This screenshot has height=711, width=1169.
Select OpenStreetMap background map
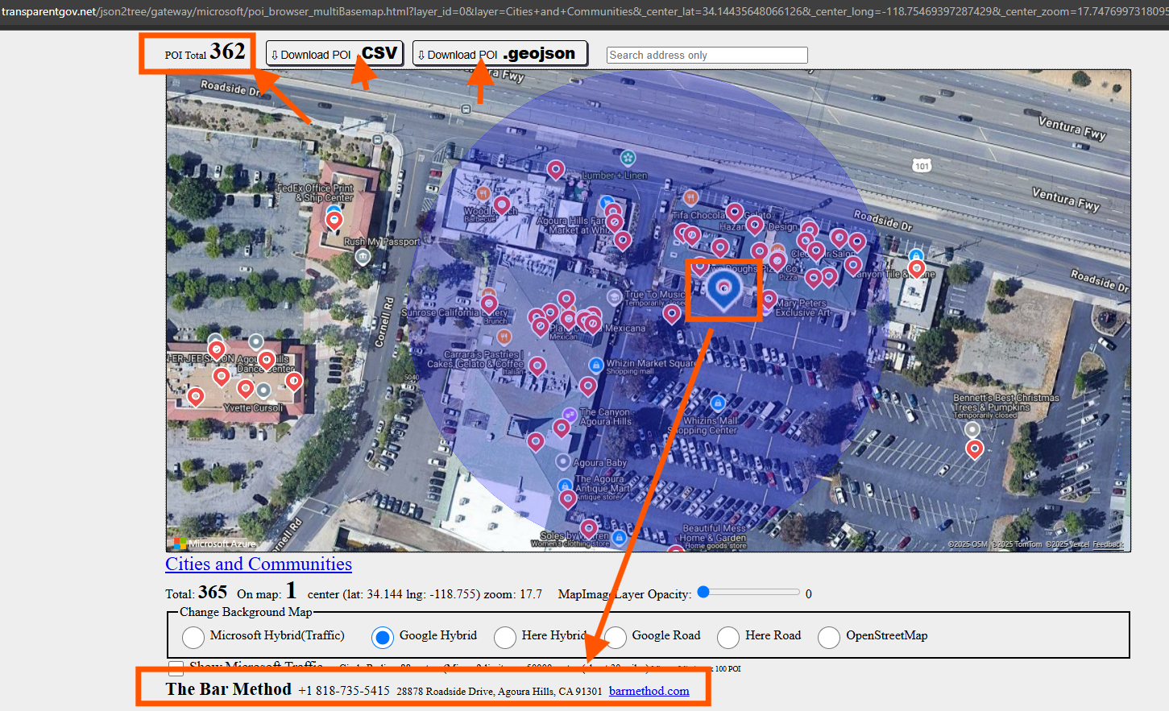click(x=829, y=637)
